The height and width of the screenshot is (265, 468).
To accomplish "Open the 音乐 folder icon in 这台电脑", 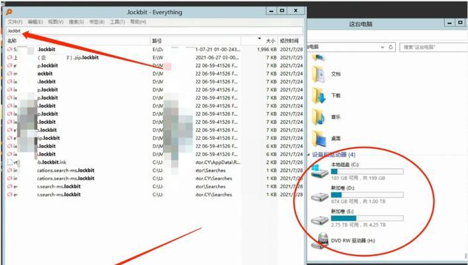I will [x=318, y=117].
